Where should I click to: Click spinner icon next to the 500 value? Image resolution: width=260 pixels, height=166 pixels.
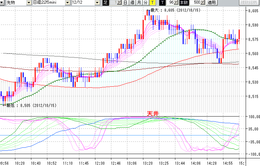click(x=203, y=3)
